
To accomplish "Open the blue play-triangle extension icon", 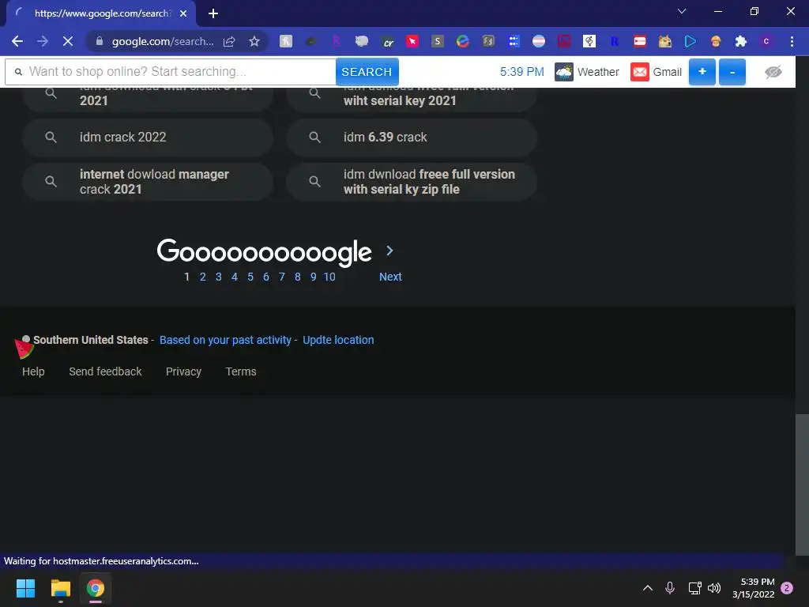I will click(x=690, y=41).
